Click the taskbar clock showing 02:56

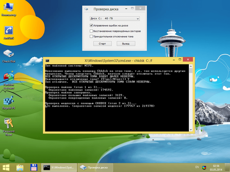(216, 168)
